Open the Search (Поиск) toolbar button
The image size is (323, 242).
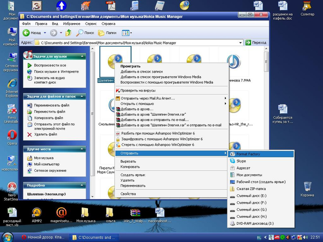(x=85, y=33)
